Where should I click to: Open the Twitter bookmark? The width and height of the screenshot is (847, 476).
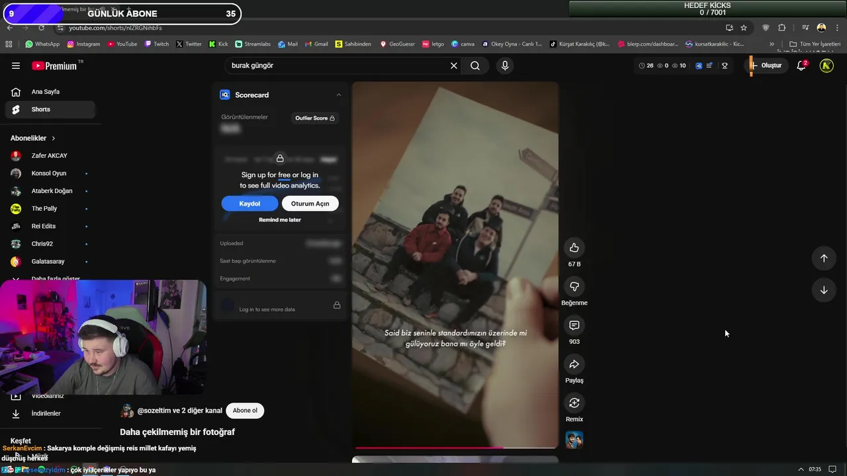tap(189, 44)
